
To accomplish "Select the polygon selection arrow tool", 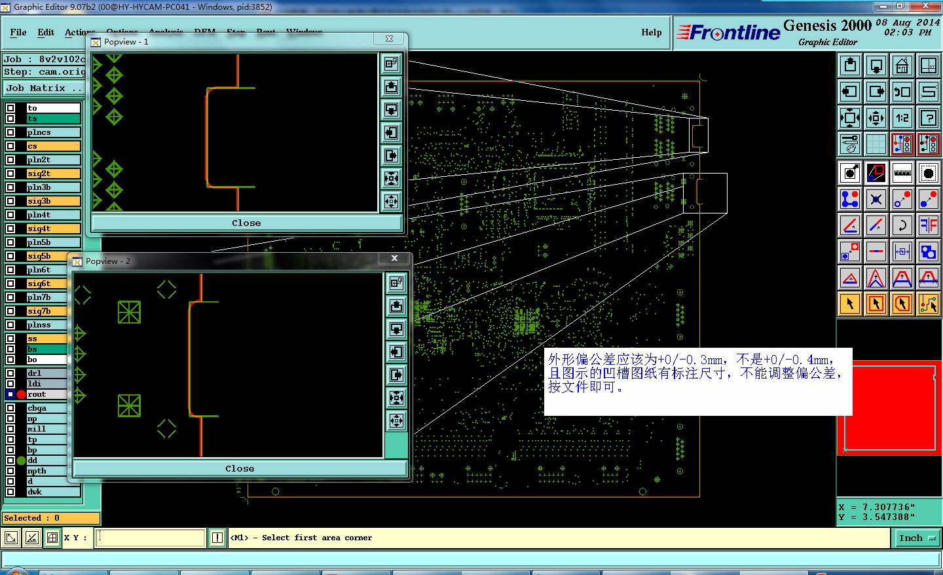I will 902,304.
